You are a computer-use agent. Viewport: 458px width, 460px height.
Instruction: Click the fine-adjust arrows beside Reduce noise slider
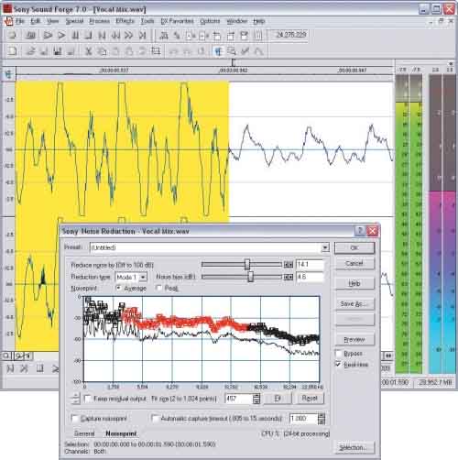(x=289, y=265)
